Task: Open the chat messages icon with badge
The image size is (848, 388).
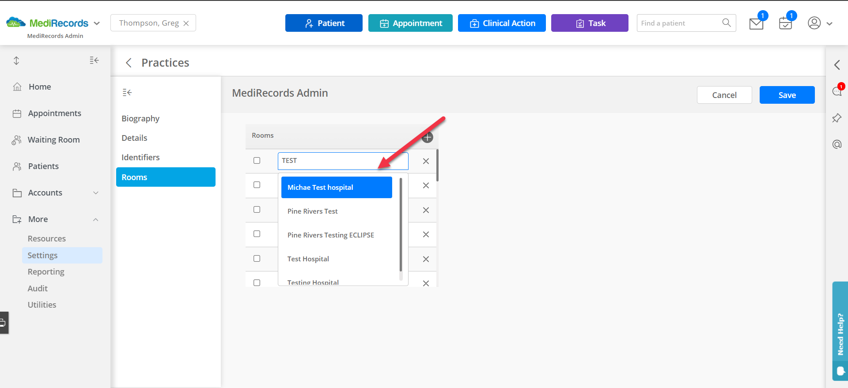Action: pos(837,90)
